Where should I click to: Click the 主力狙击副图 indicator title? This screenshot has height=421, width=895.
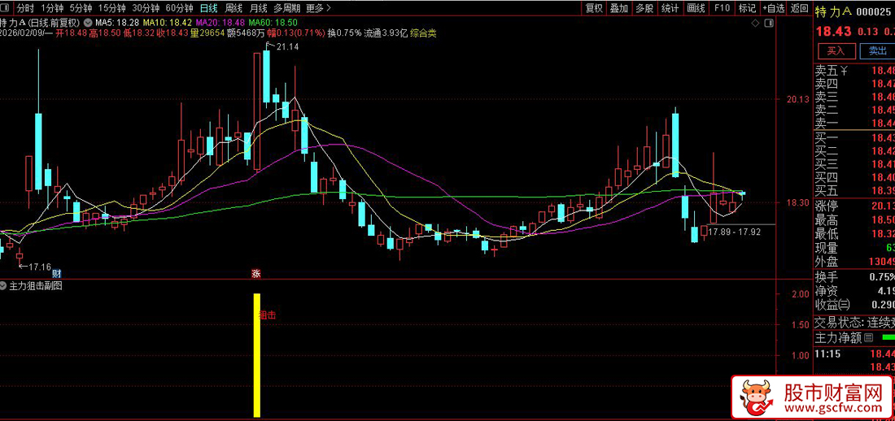[x=36, y=286]
